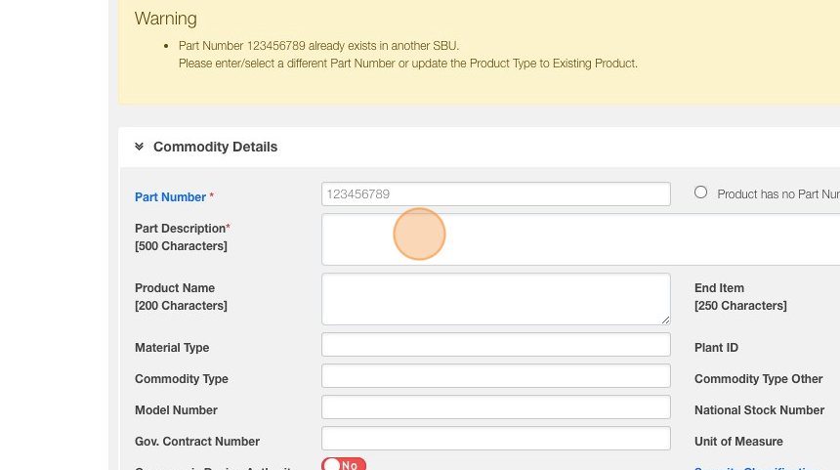
Task: Click the Part Description label
Action: [180, 229]
